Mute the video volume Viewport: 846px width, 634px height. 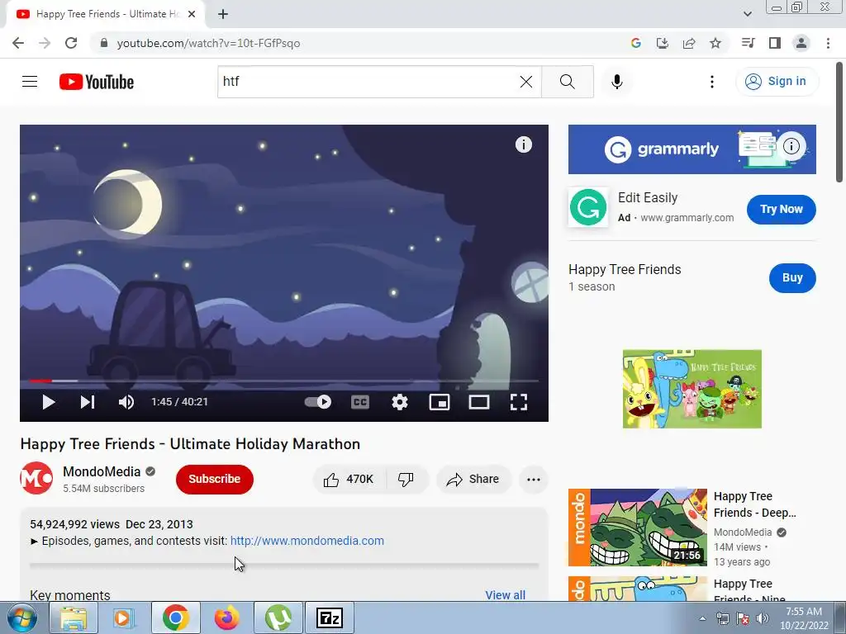(x=126, y=402)
